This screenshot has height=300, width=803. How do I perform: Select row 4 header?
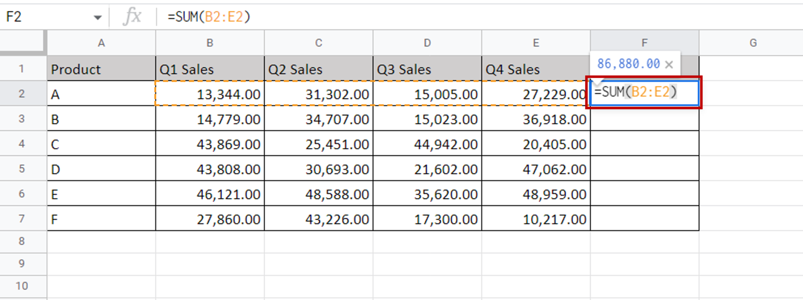tap(23, 144)
